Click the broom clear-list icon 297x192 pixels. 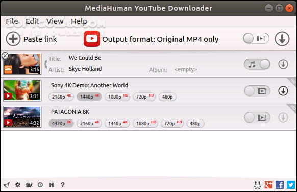pos(7,185)
